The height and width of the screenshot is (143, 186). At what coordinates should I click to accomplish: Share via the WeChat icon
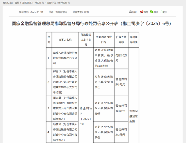point(151,12)
